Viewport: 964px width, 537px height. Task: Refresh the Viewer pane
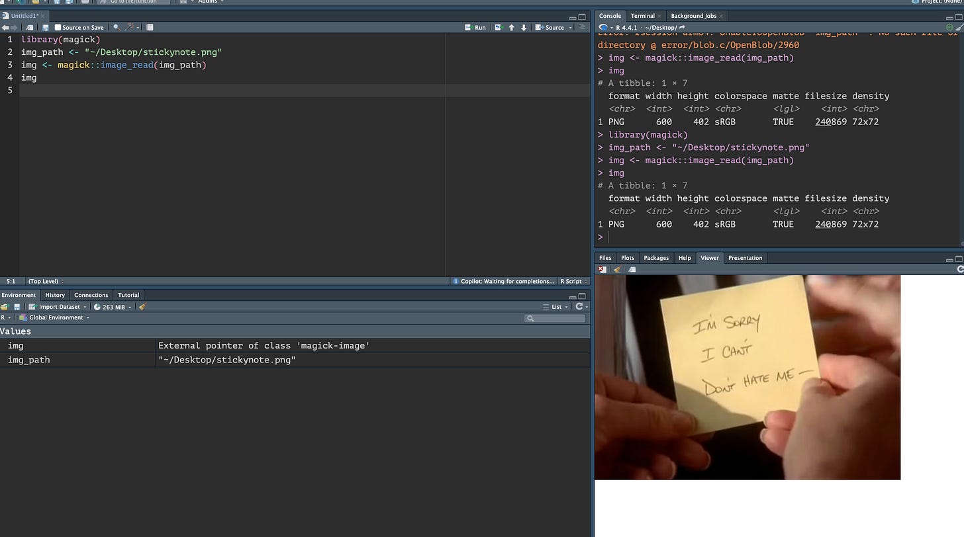(x=960, y=270)
